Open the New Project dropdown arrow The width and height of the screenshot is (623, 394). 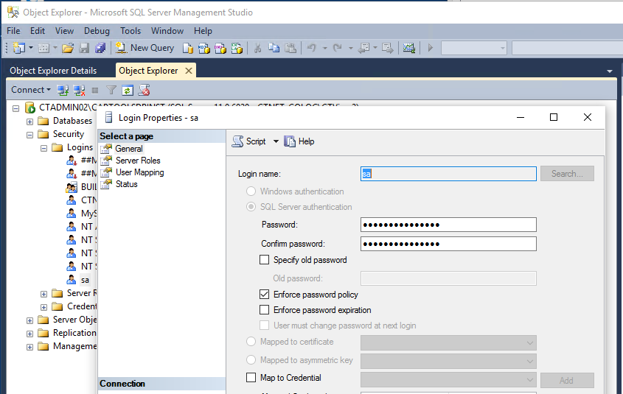point(30,48)
